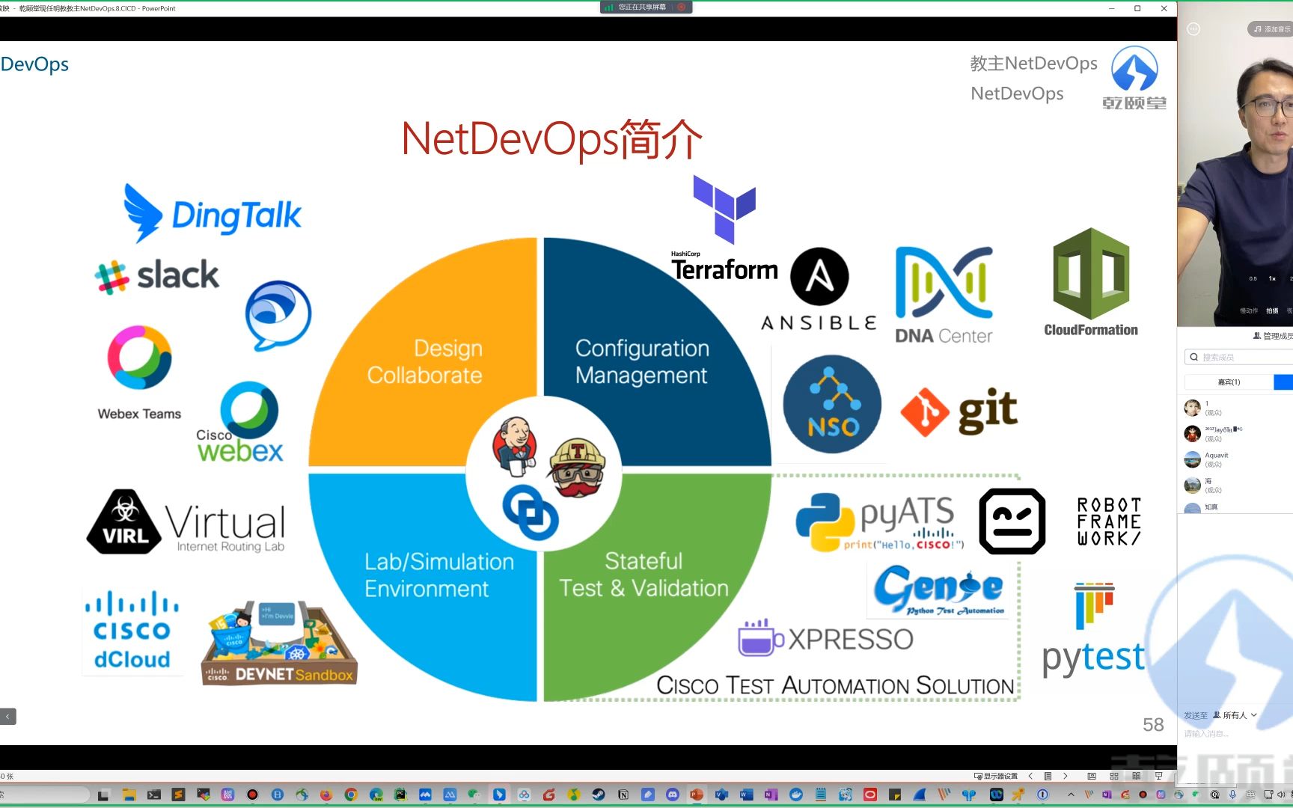Screen dimensions: 1293x808
Task: Open WeChat from the taskbar
Action: 474,795
